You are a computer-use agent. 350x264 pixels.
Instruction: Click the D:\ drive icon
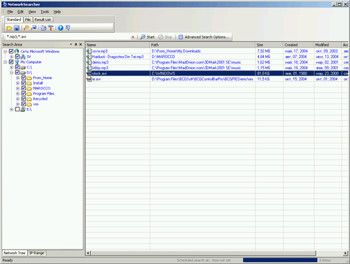pos(23,73)
